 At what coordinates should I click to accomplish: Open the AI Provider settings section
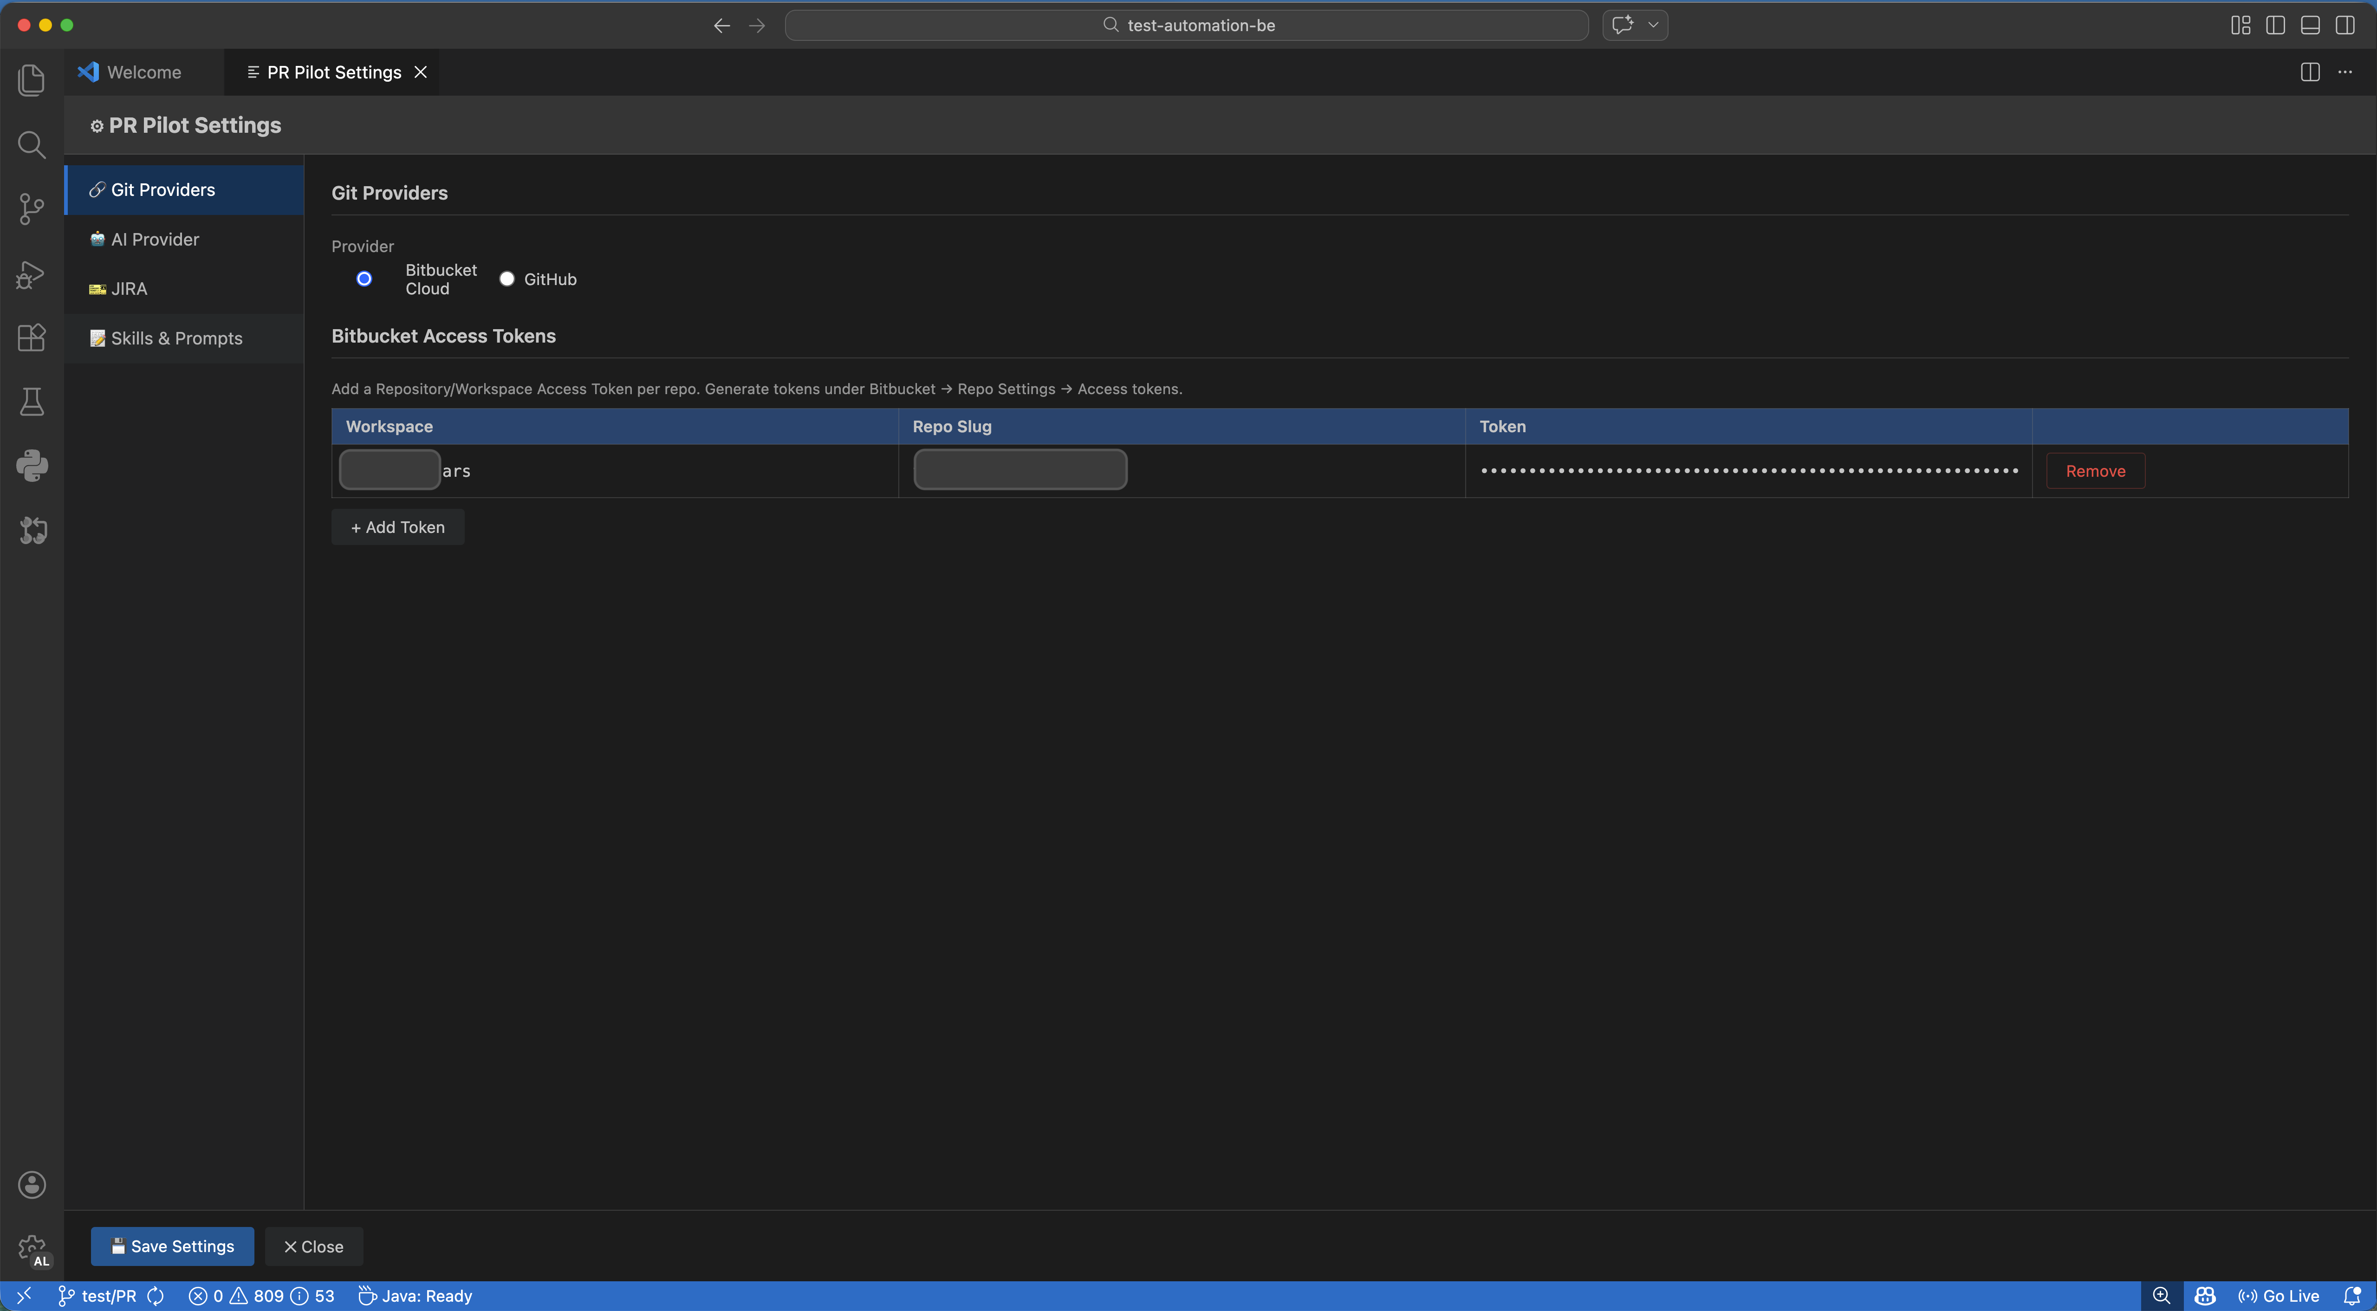point(155,239)
